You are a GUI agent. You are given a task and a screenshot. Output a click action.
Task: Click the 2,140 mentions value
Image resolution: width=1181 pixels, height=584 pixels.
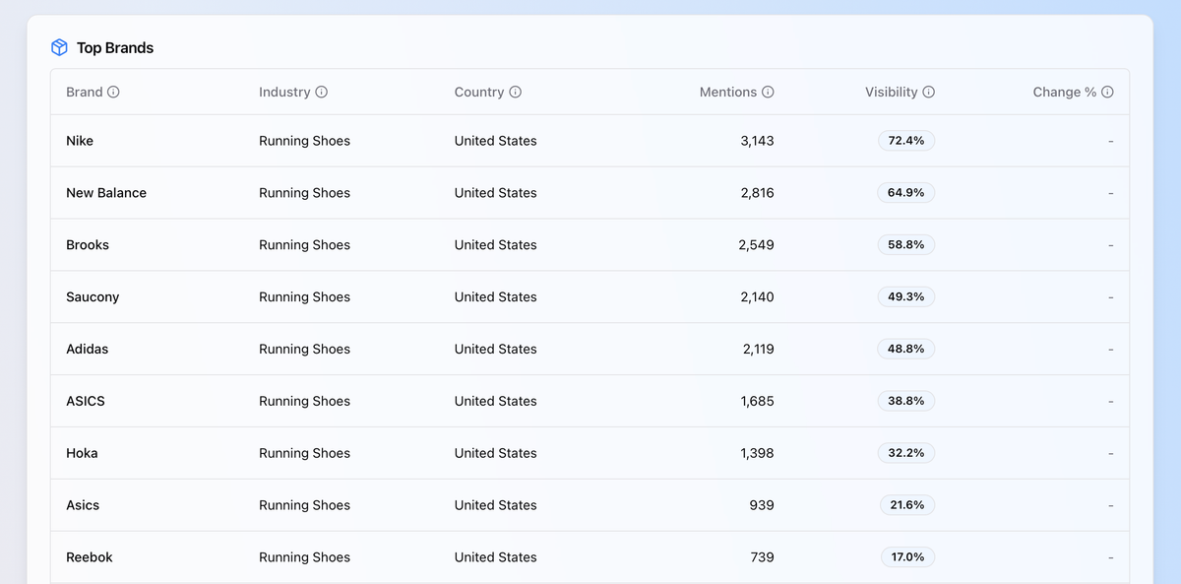click(757, 297)
